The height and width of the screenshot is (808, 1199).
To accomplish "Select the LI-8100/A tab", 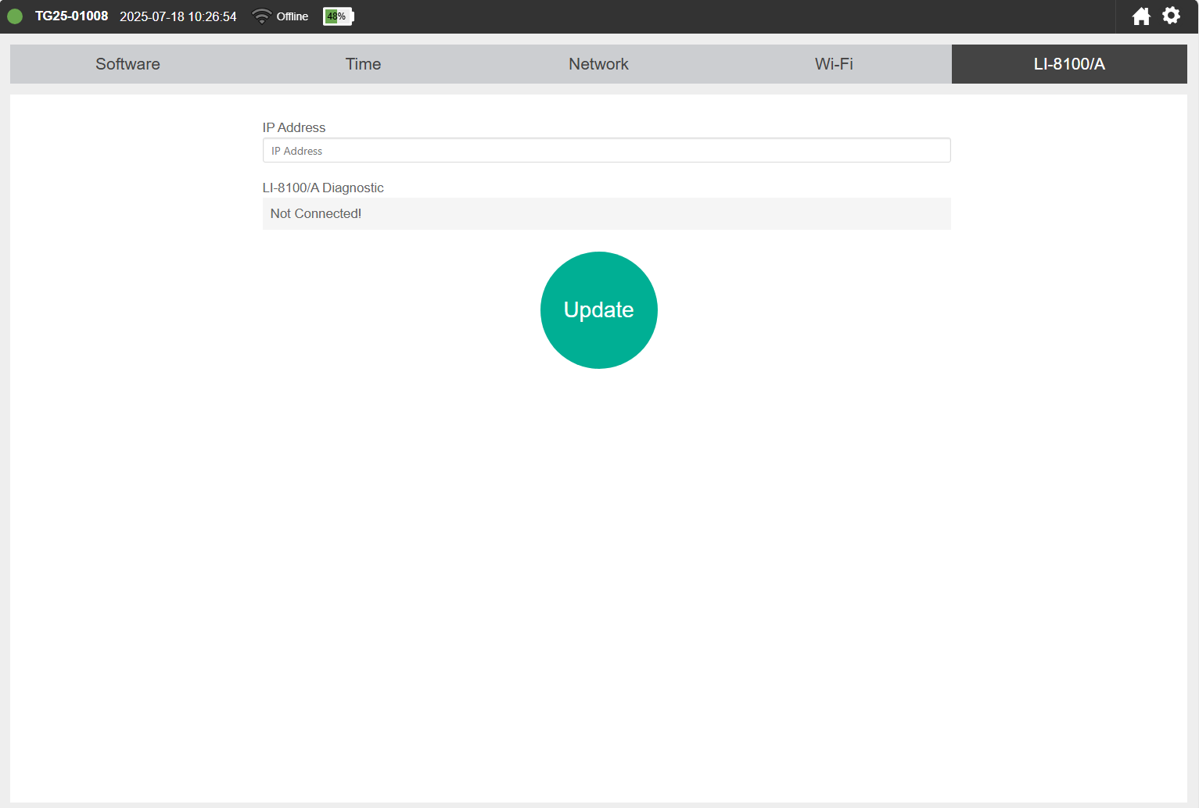I will coord(1068,64).
